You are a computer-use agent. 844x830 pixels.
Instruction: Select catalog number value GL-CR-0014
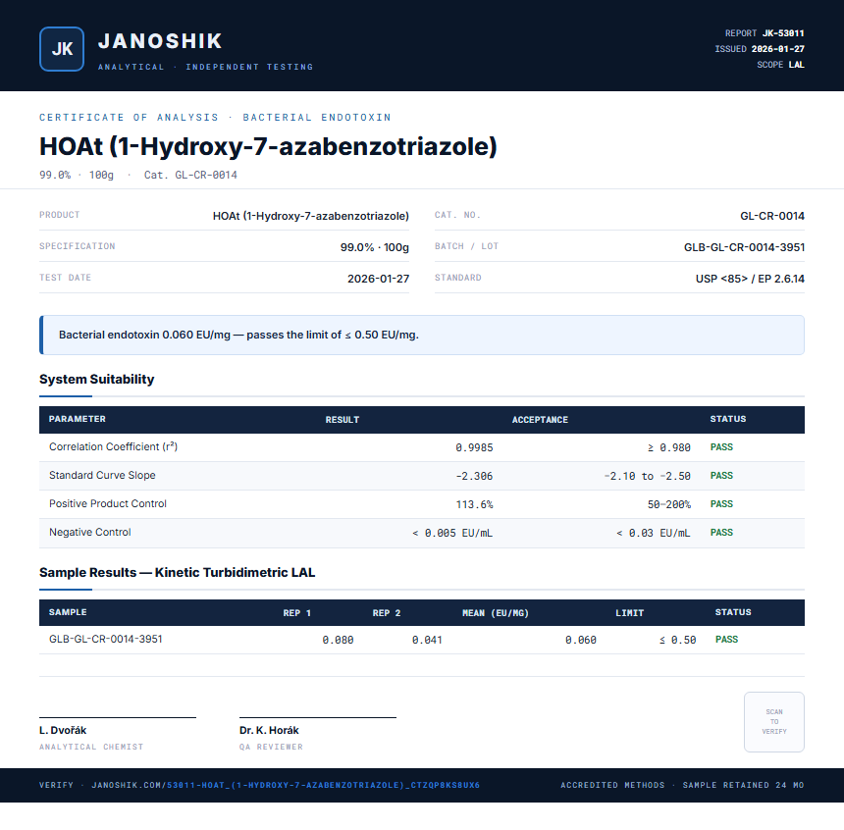(772, 216)
